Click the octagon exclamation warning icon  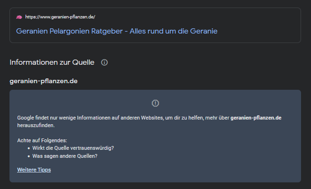(x=155, y=103)
